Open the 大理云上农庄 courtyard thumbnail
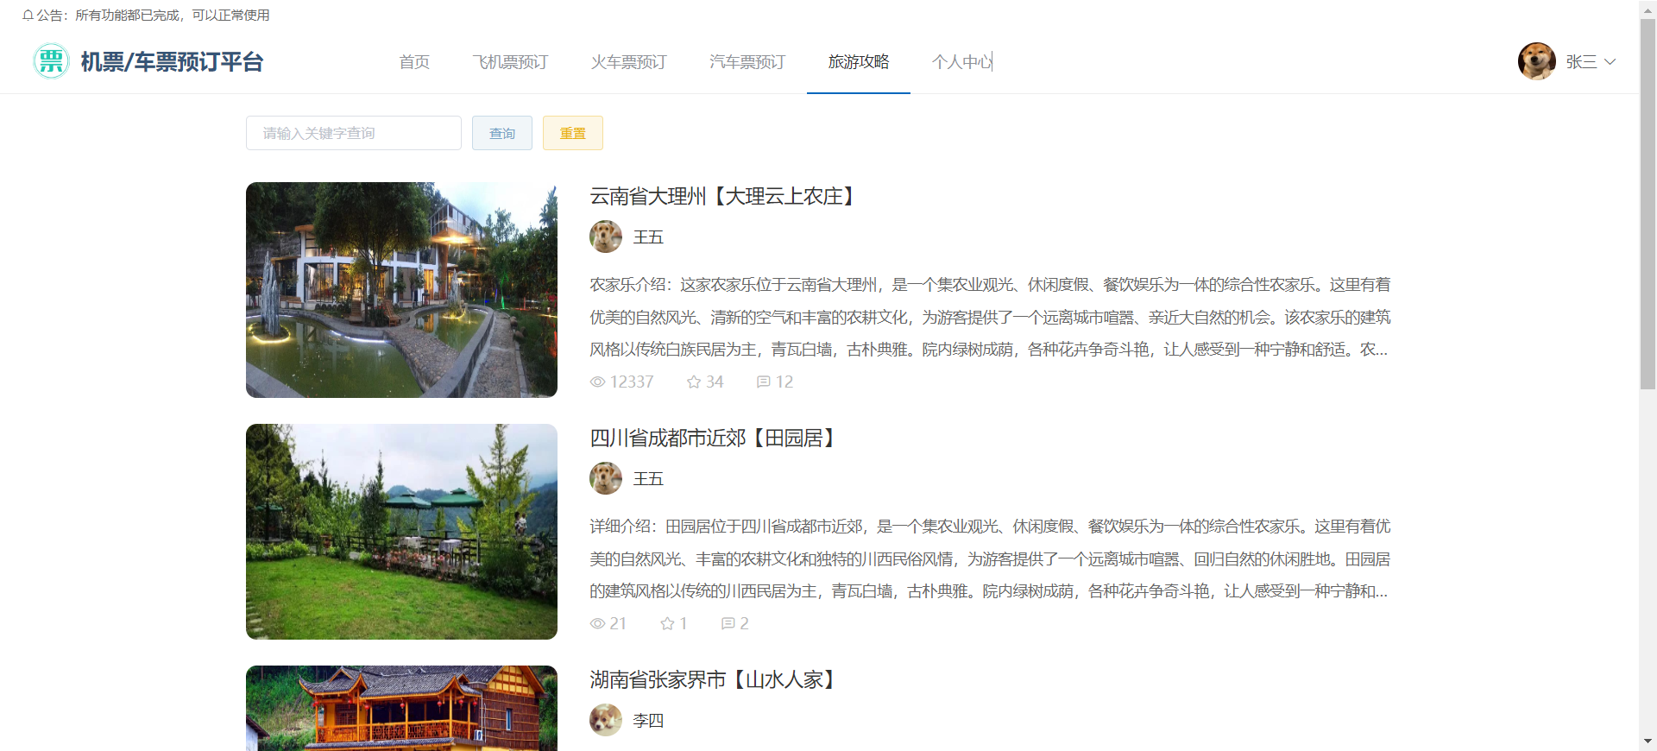The image size is (1657, 751). point(401,290)
